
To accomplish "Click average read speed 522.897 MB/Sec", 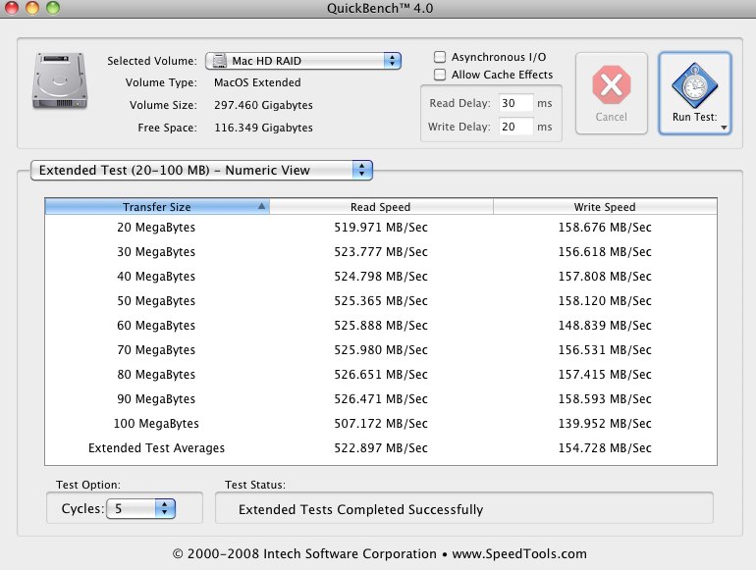I will pos(381,448).
